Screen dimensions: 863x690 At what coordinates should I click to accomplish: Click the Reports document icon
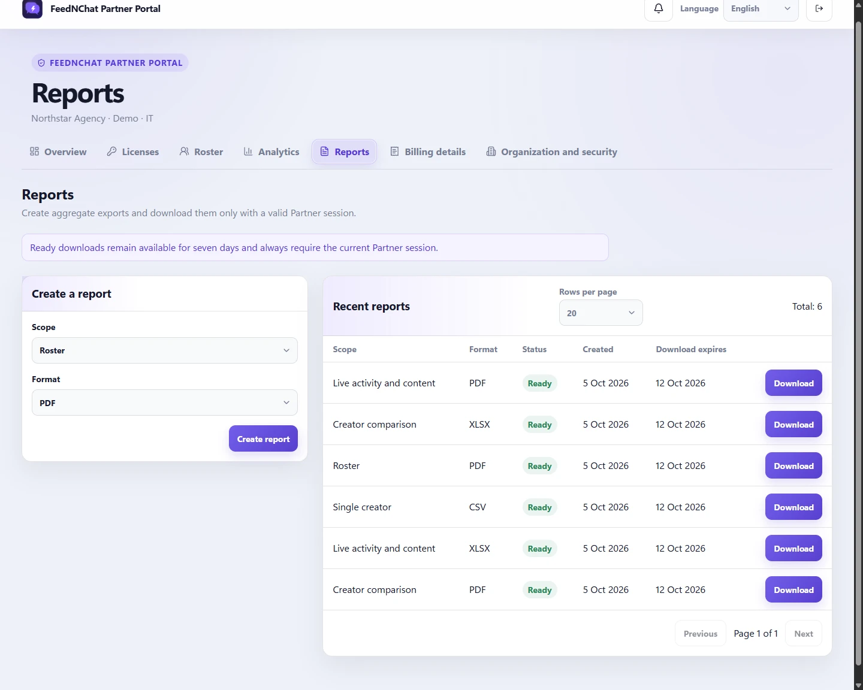tap(325, 152)
